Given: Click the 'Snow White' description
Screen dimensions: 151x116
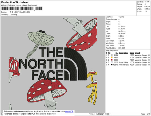Looking at the screenshot, I should (123, 62).
